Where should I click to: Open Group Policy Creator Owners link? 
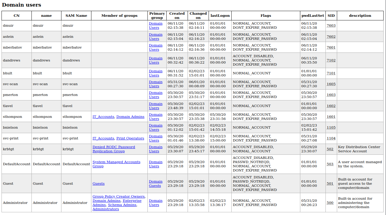(x=119, y=196)
